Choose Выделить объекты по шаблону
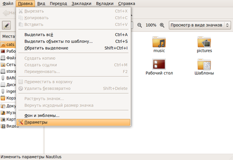 point(58,41)
